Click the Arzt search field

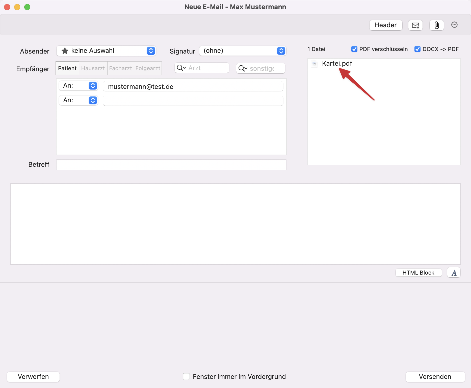click(202, 68)
